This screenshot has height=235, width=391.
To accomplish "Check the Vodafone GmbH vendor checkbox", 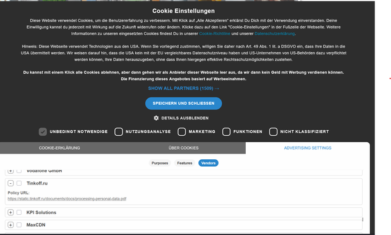I will [19, 171].
